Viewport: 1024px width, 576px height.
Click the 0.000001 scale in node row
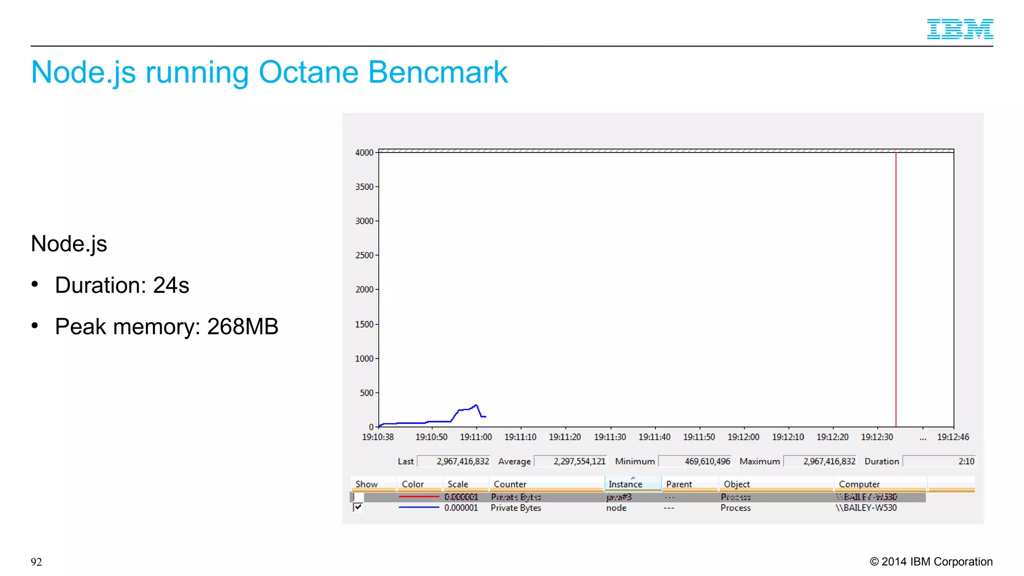point(461,507)
